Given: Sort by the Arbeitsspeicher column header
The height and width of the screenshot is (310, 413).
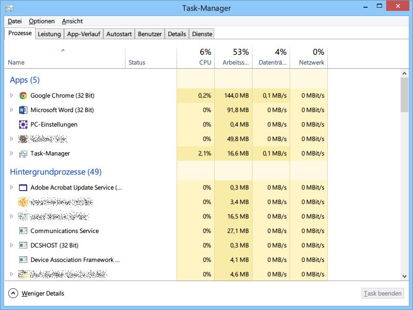Looking at the screenshot, I should point(233,58).
